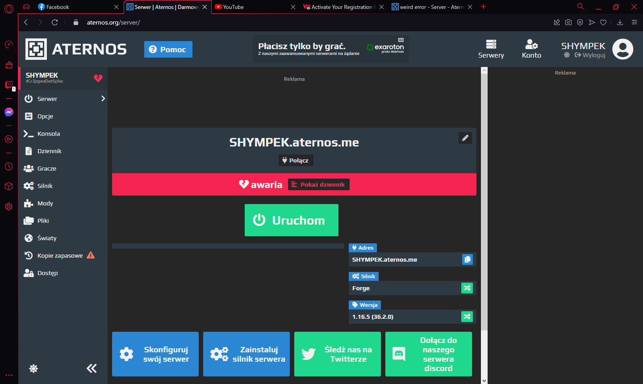This screenshot has height=384, width=643.
Task: Click the heart bookmark icon in address bar
Action: [603, 22]
